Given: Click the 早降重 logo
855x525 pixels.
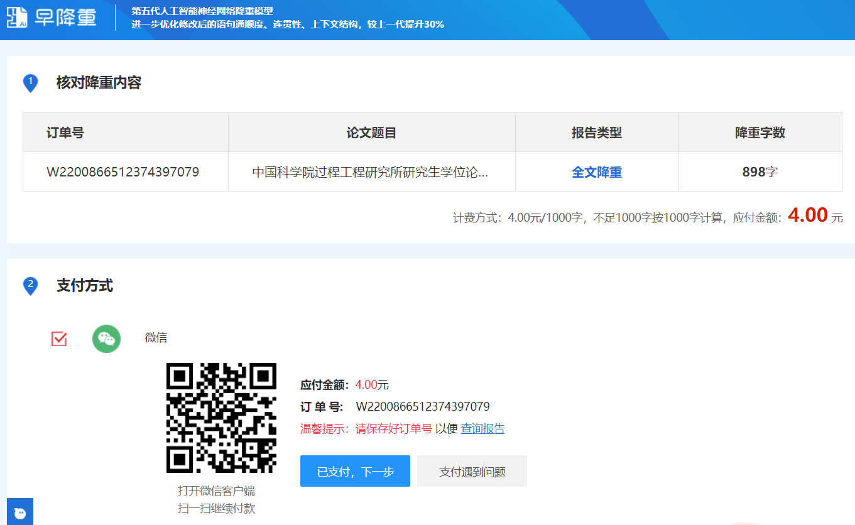Looking at the screenshot, I should tap(52, 18).
